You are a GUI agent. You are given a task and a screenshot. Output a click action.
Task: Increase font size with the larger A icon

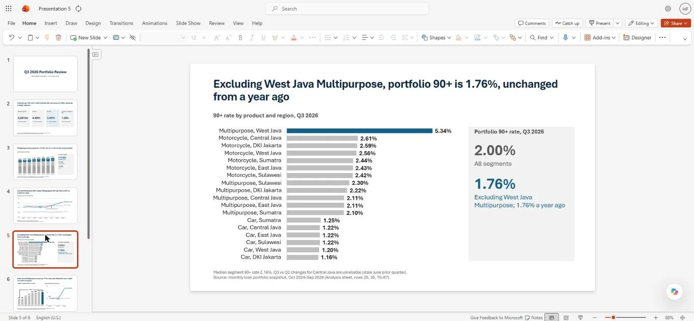pyautogui.click(x=217, y=38)
